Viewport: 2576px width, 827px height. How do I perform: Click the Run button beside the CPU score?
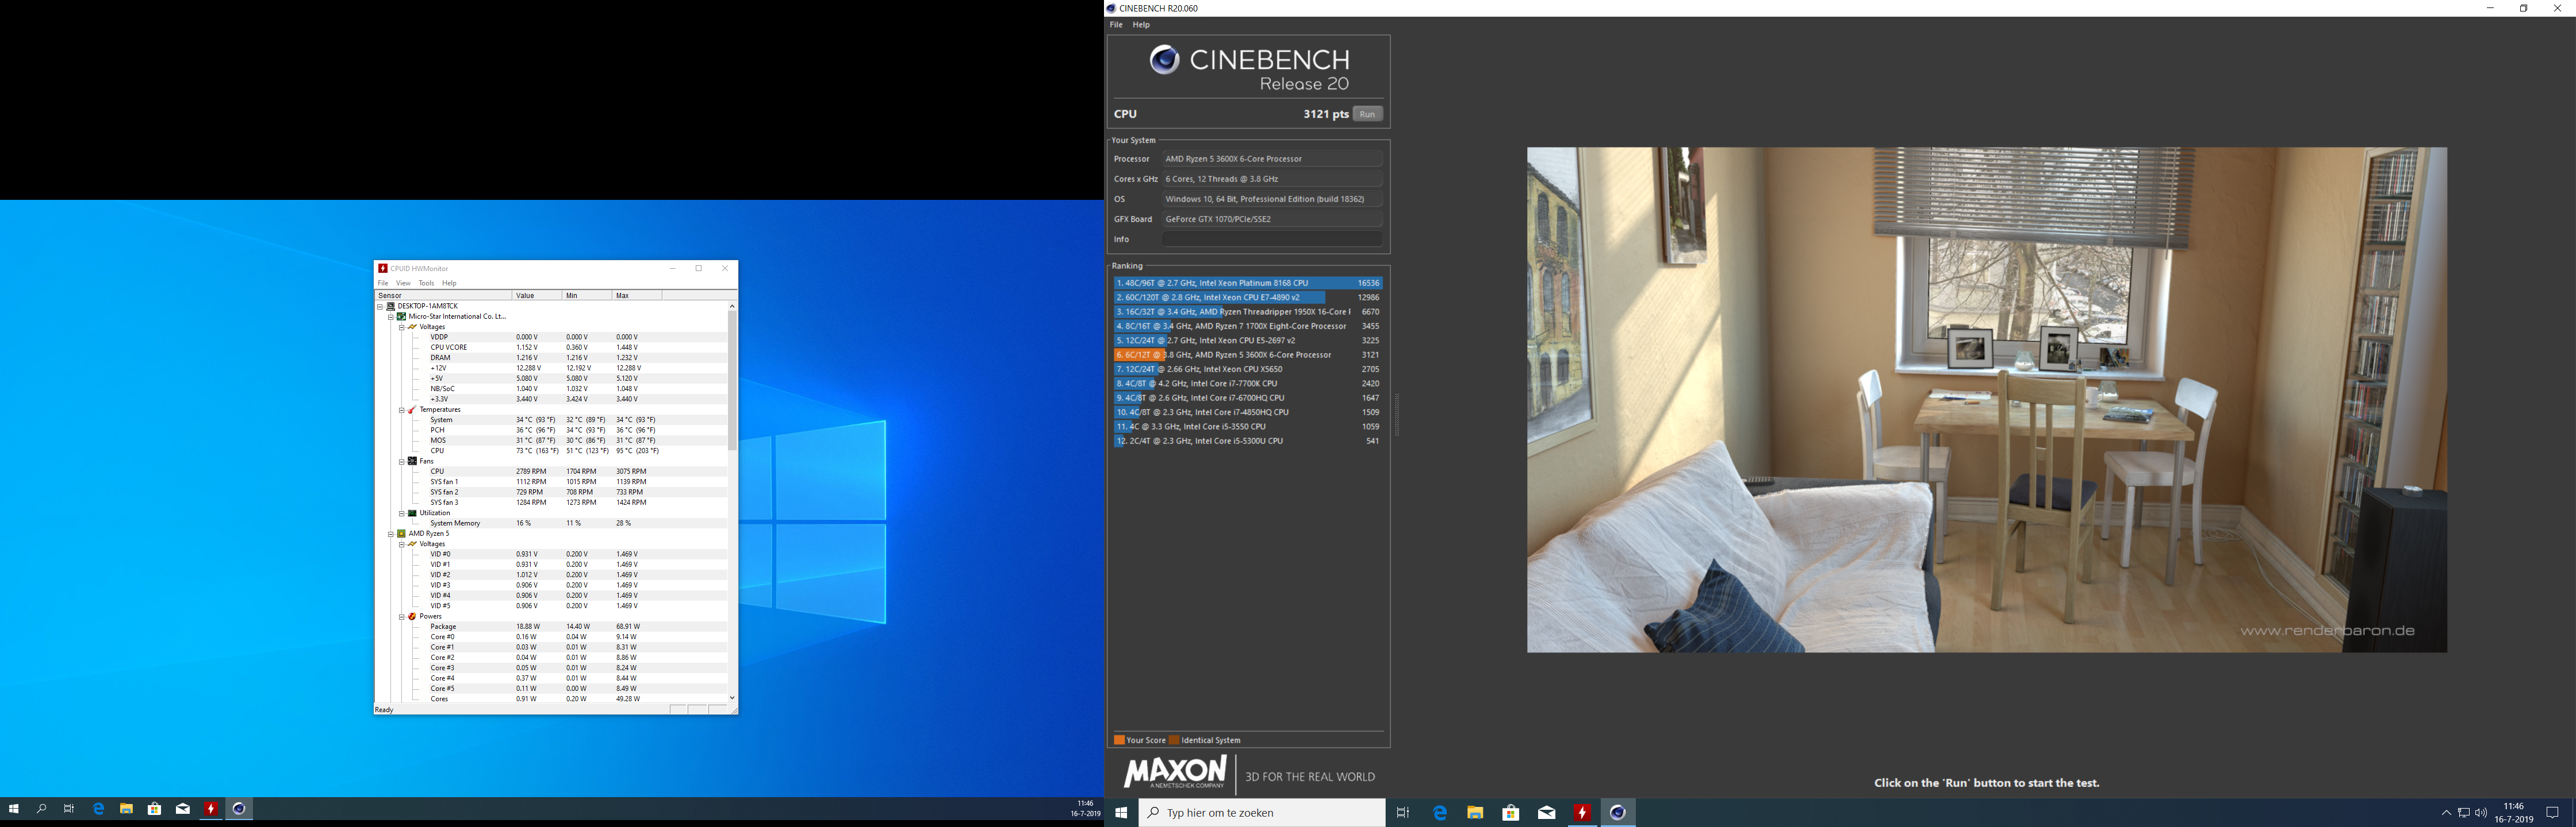click(x=1367, y=114)
